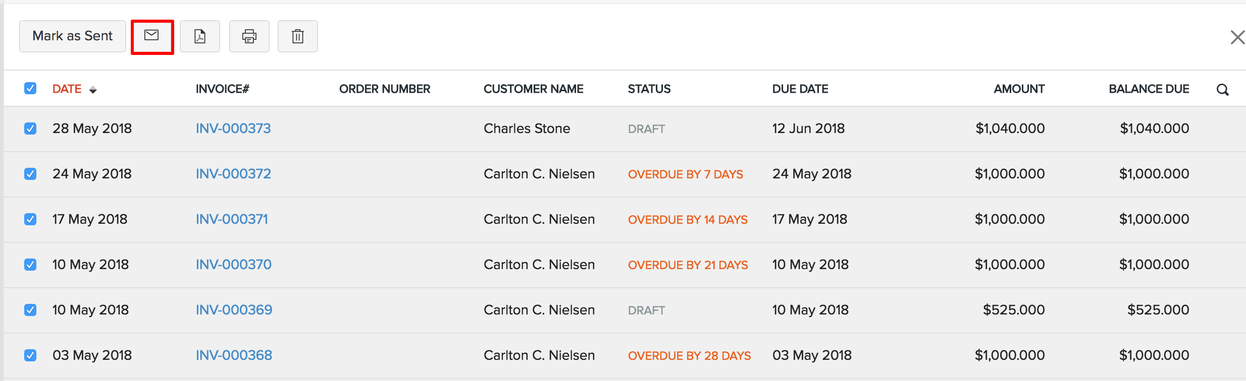Uncheck the INV-000373 row checkbox
The image size is (1246, 381).
[x=30, y=129]
